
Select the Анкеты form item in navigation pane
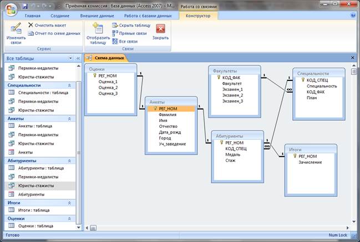pyautogui.click(x=40, y=152)
